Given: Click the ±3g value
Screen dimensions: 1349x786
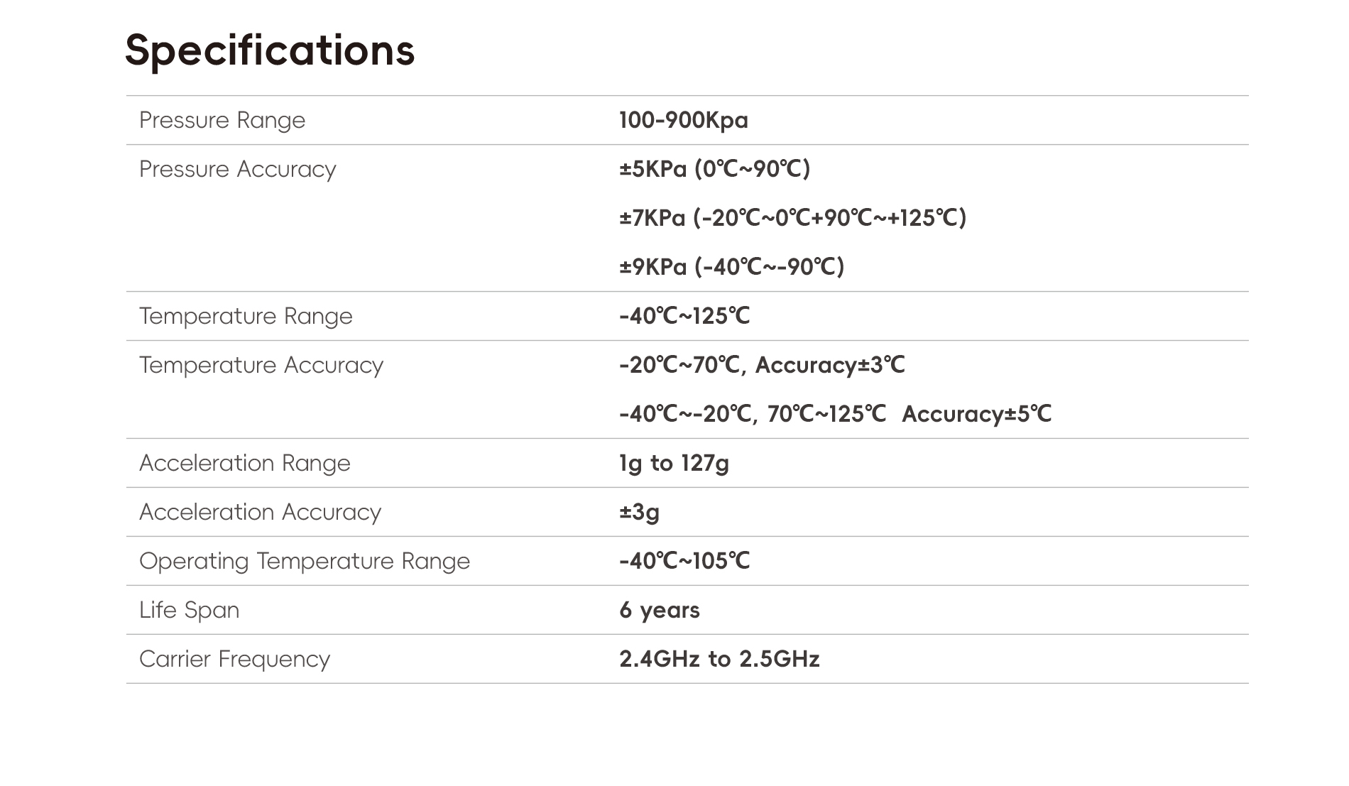Looking at the screenshot, I should tap(639, 512).
